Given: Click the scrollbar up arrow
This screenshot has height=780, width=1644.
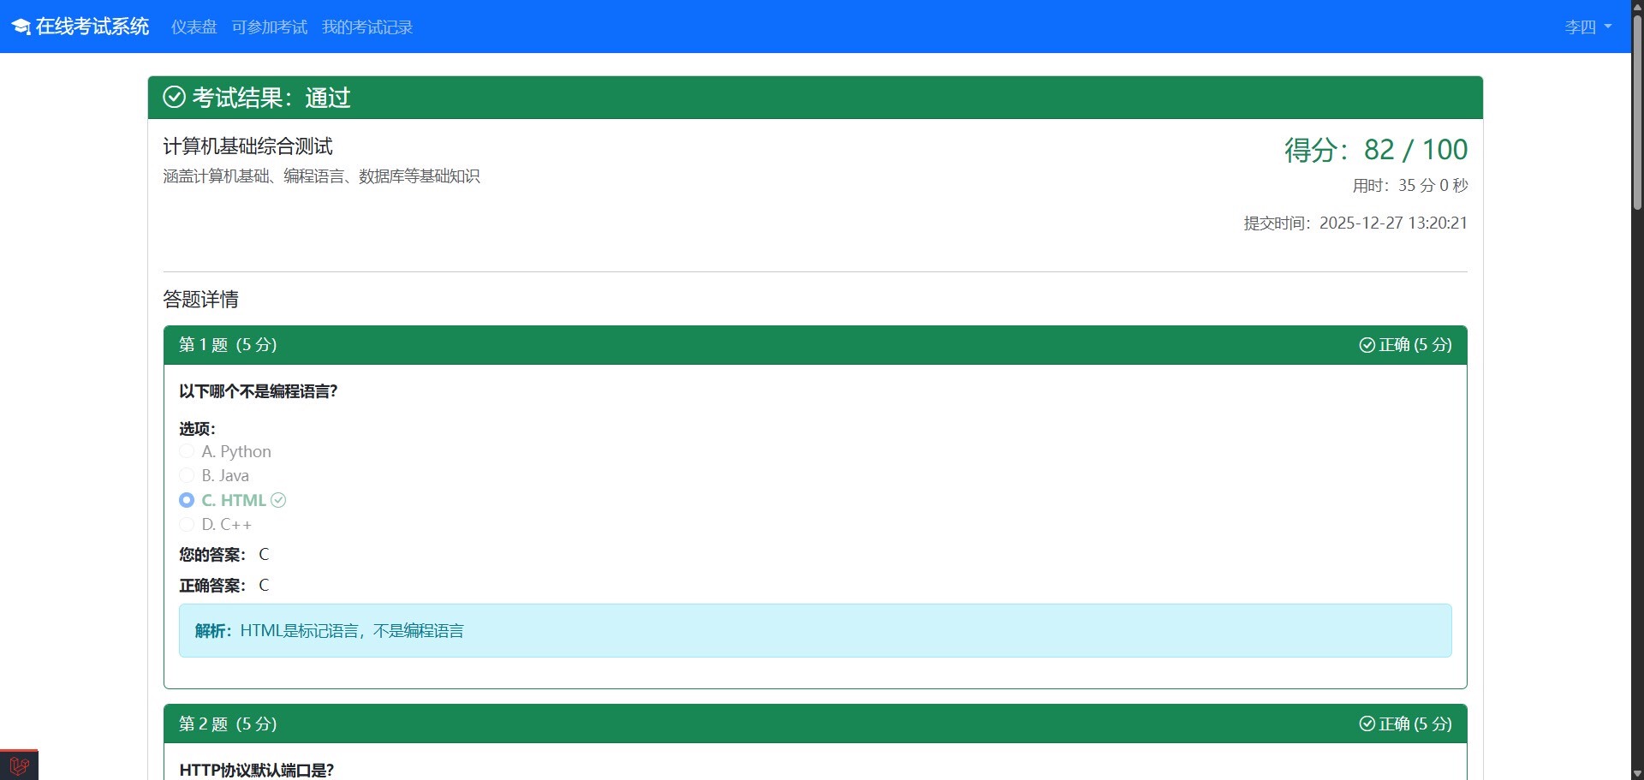Looking at the screenshot, I should tap(1637, 6).
